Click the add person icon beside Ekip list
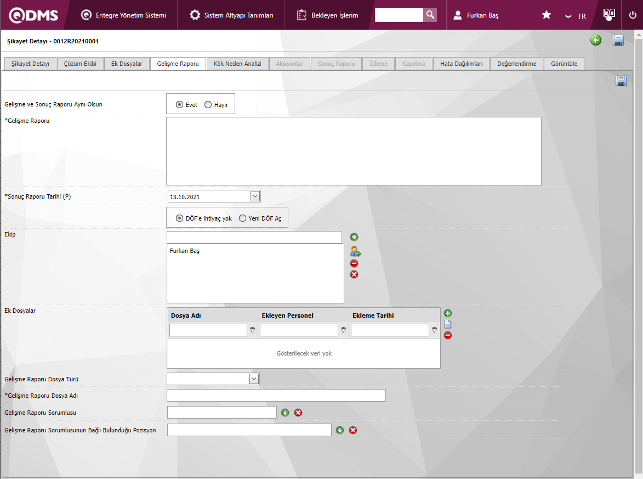 (x=355, y=252)
